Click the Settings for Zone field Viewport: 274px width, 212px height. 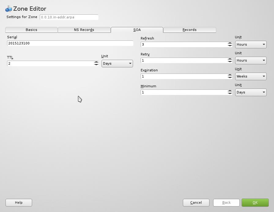[x=69, y=17]
